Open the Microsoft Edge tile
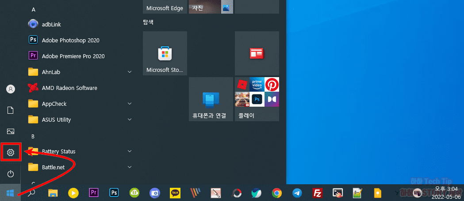 165,7
